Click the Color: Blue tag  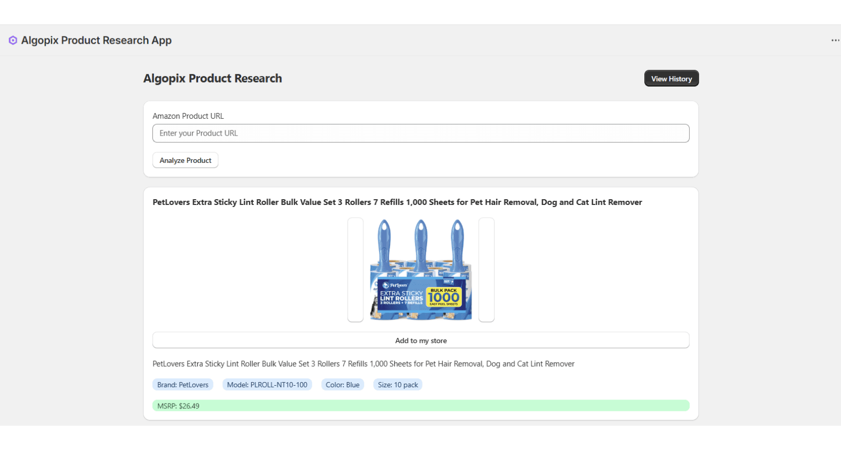point(342,385)
